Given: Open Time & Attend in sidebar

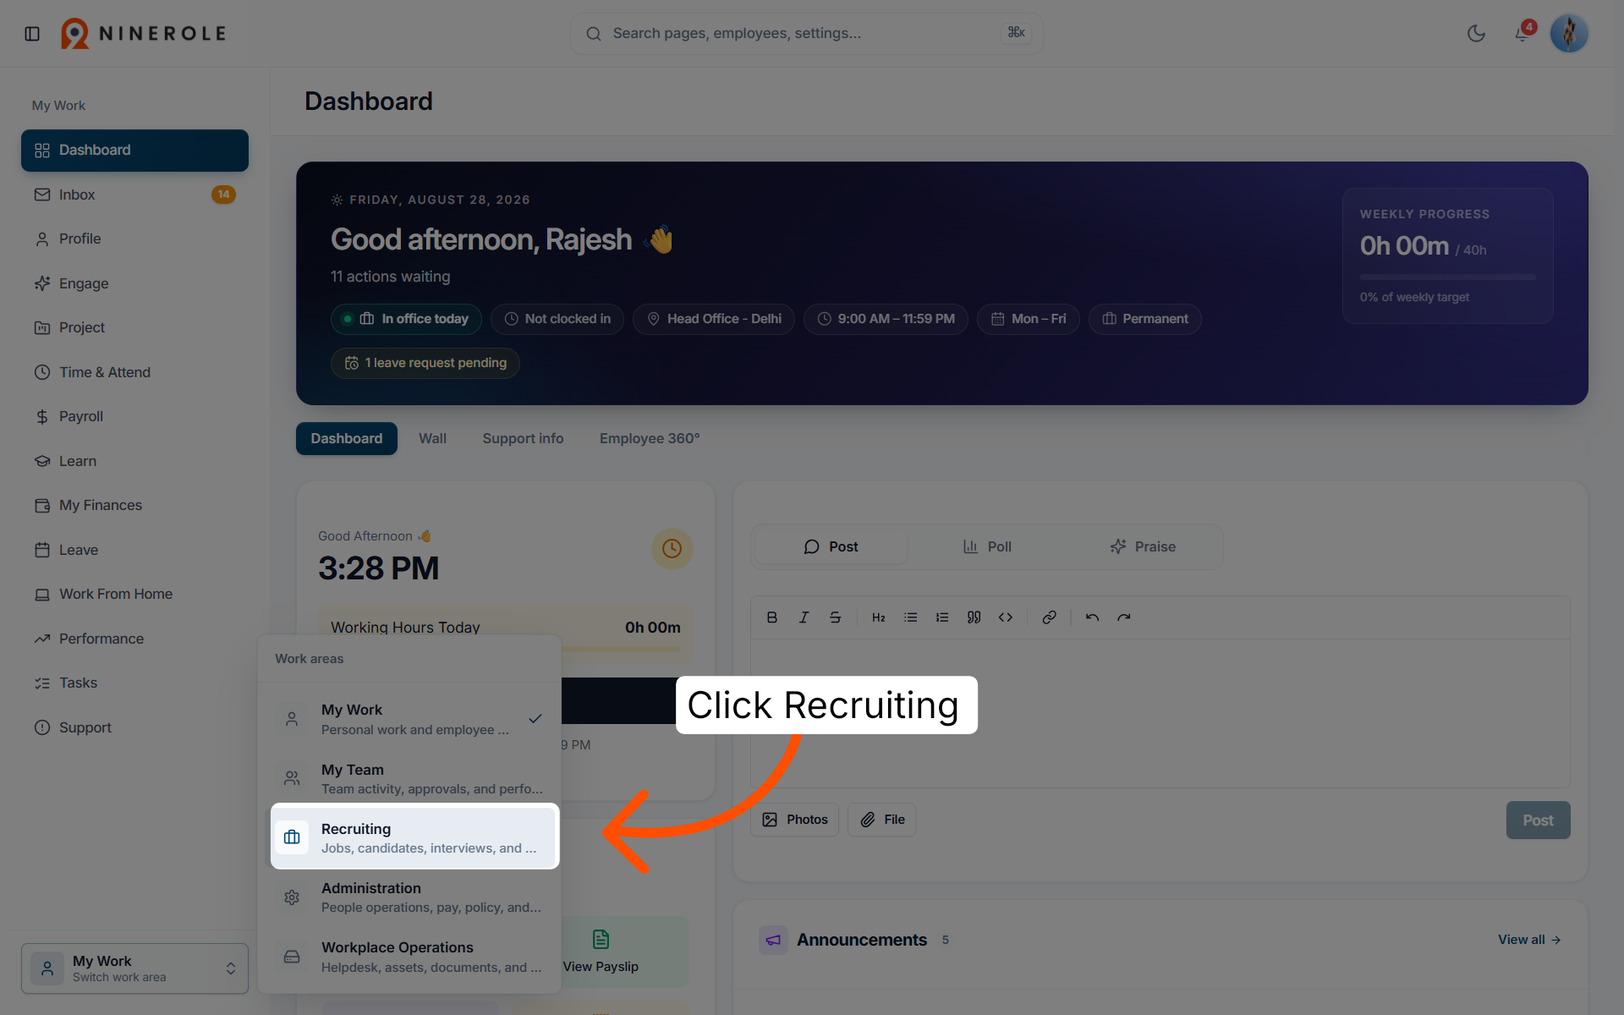Looking at the screenshot, I should coord(134,372).
